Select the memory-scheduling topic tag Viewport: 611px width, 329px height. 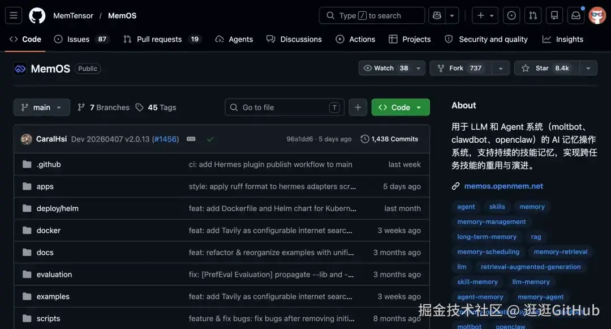[x=488, y=252]
